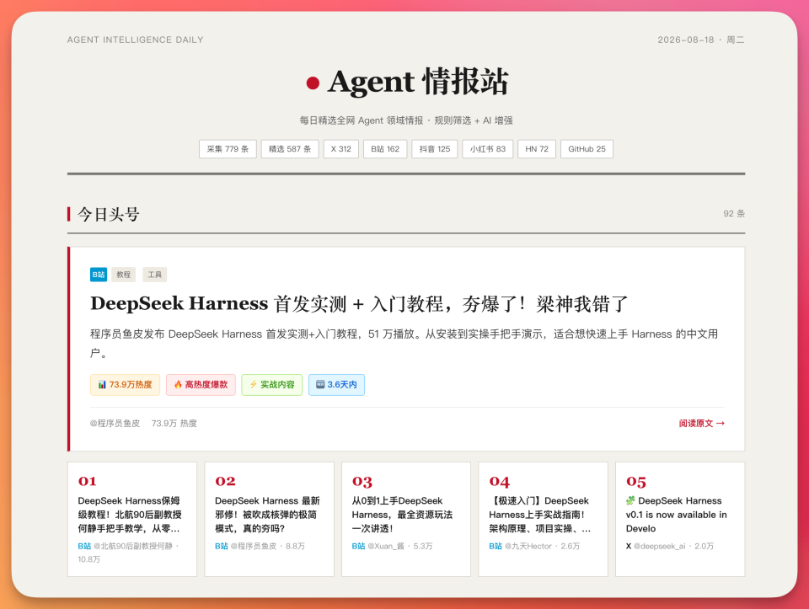This screenshot has height=609, width=809.
Task: Click the B站 label in card 04
Action: point(496,546)
